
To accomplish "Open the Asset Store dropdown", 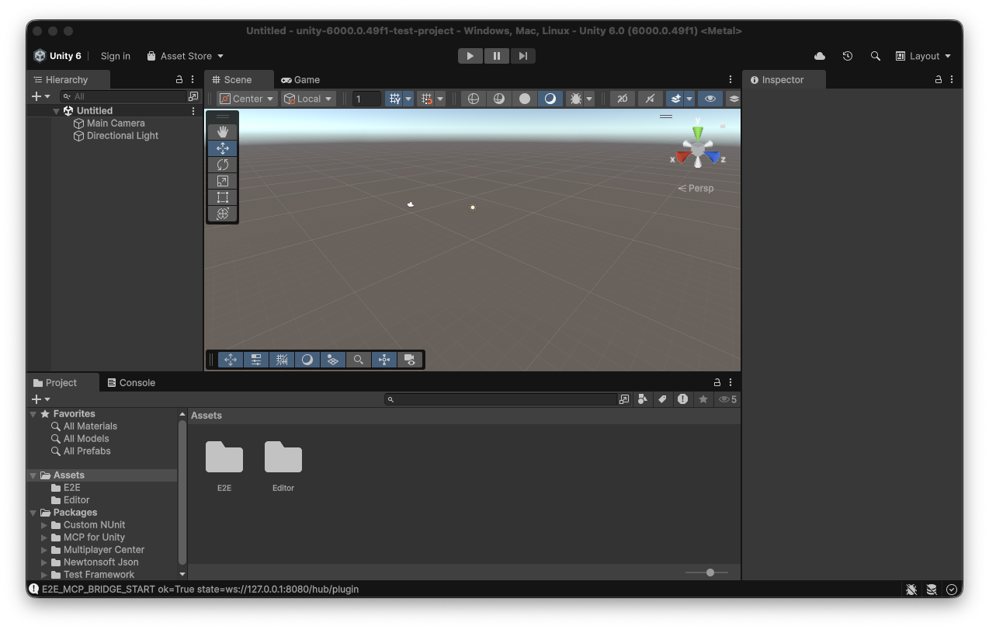I will point(185,56).
